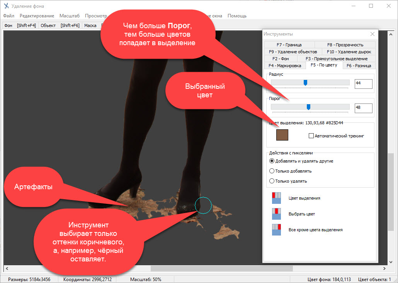The image size is (398, 283).
Task: Open the Файл menu
Action: [x=9, y=16]
